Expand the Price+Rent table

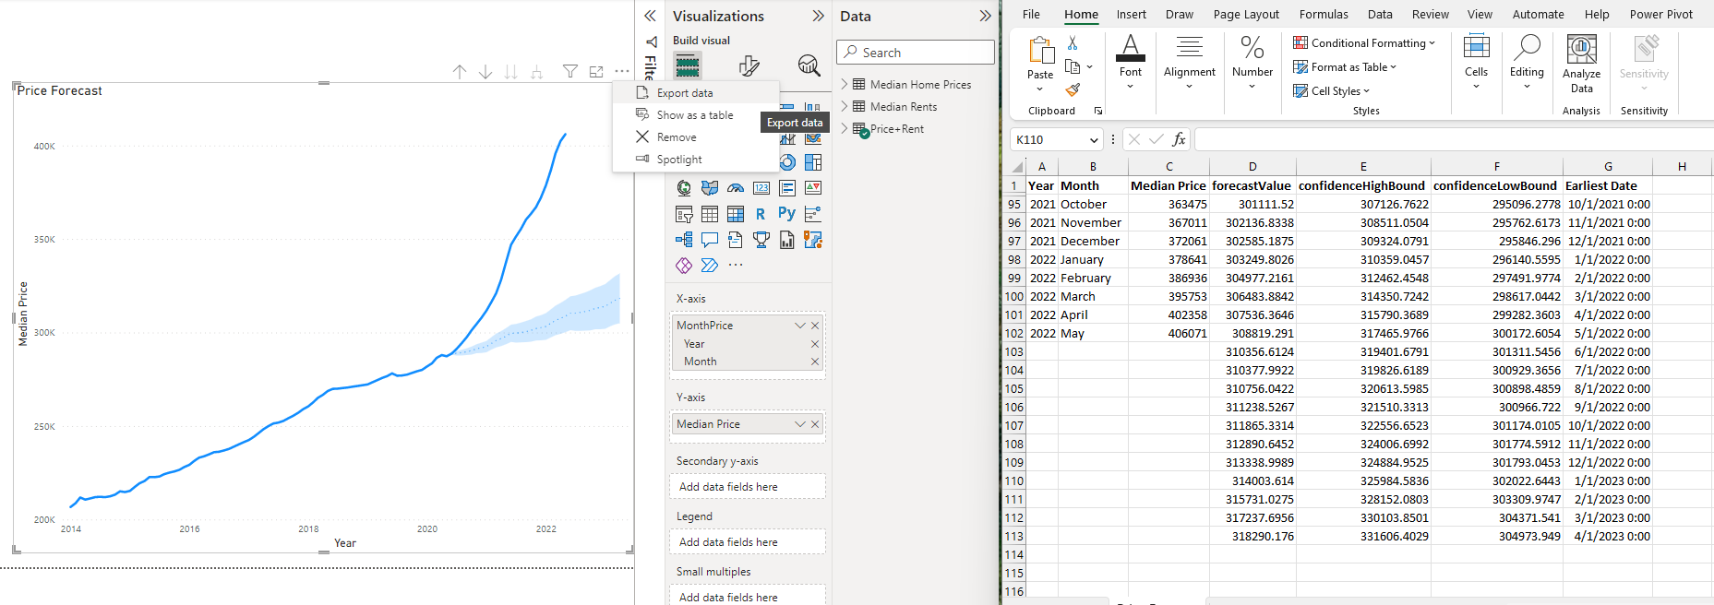tap(845, 128)
